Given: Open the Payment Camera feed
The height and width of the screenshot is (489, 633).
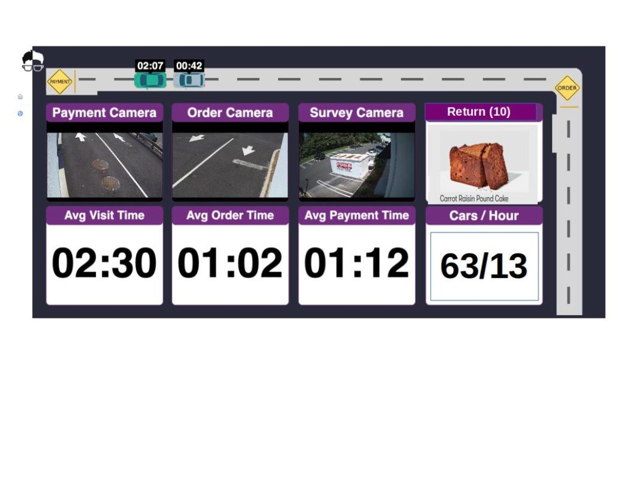Looking at the screenshot, I should 104,165.
